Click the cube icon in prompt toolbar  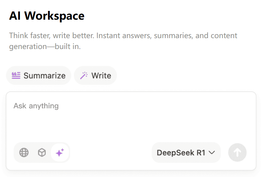tap(42, 152)
